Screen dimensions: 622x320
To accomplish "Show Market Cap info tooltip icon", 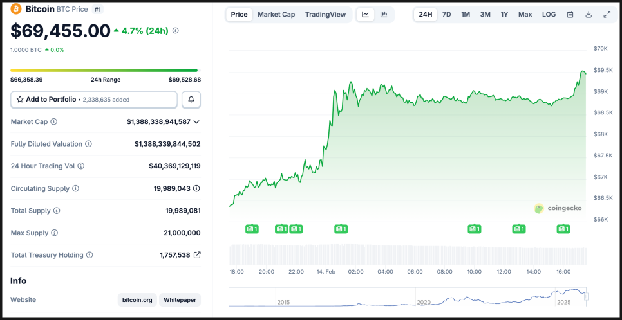I will tap(54, 121).
